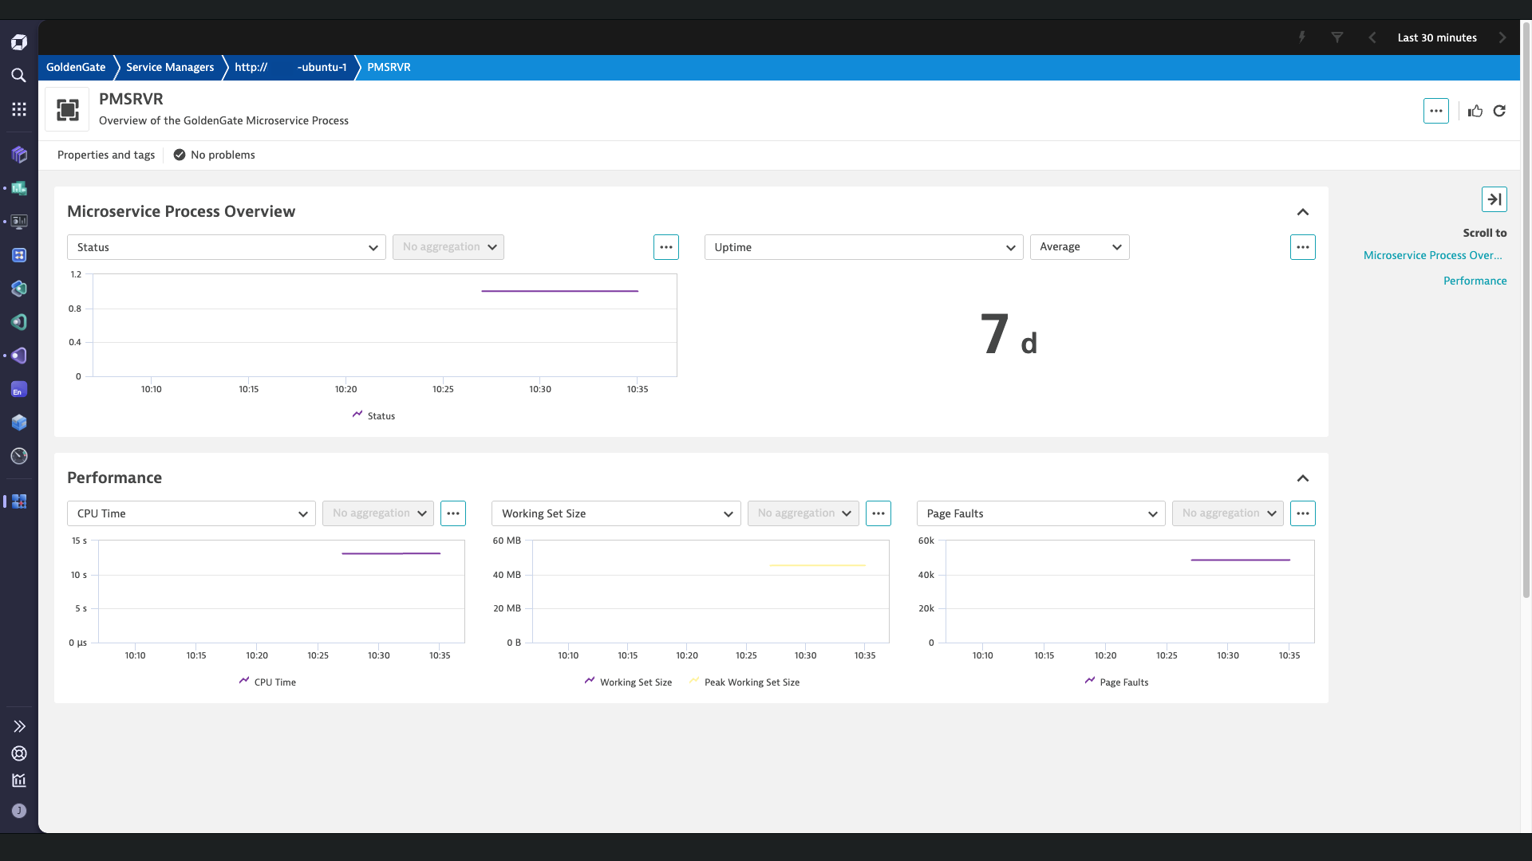The image size is (1532, 861).
Task: Open the purple 'En' app icon
Action: point(19,389)
